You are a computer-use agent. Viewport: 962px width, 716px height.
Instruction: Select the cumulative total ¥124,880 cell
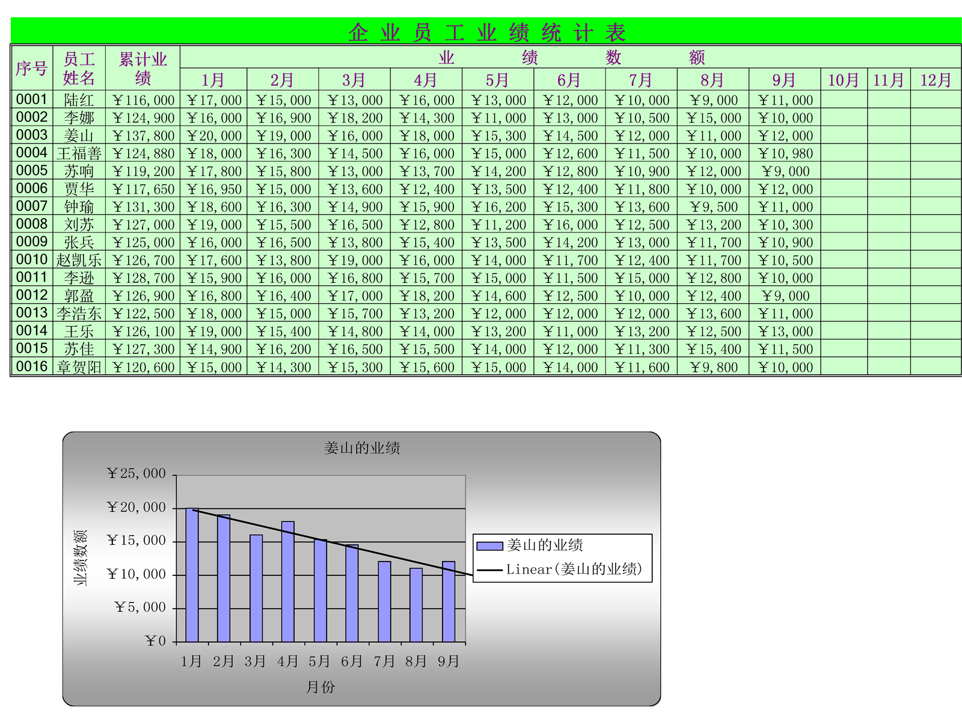tap(143, 154)
